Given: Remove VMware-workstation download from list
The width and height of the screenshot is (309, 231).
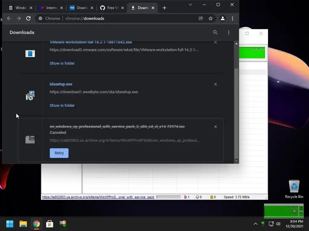Looking at the screenshot, I should tap(215, 42).
